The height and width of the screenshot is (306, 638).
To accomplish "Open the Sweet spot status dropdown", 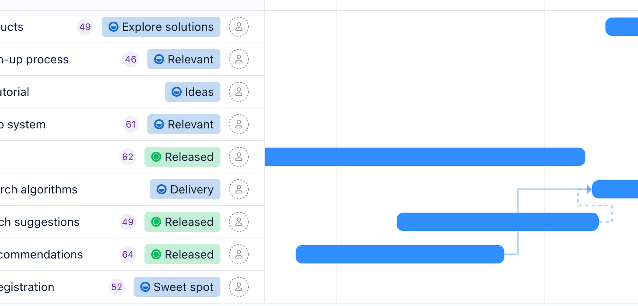I will 177,287.
